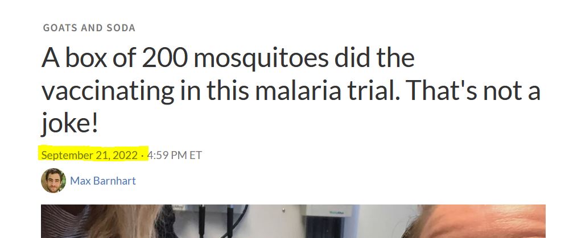Click the word "SODA" in the section label
The width and height of the screenshot is (565, 238).
(120, 28)
